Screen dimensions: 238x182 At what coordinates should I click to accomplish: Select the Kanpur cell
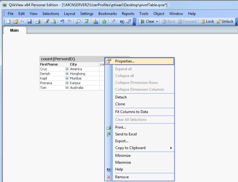click(84, 83)
